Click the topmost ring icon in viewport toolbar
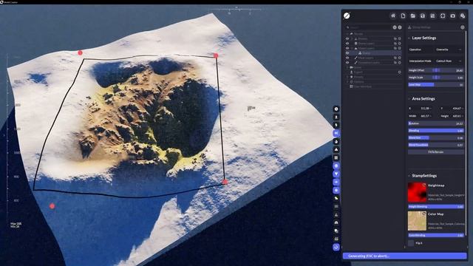This screenshot has width=473, height=266. click(x=336, y=109)
